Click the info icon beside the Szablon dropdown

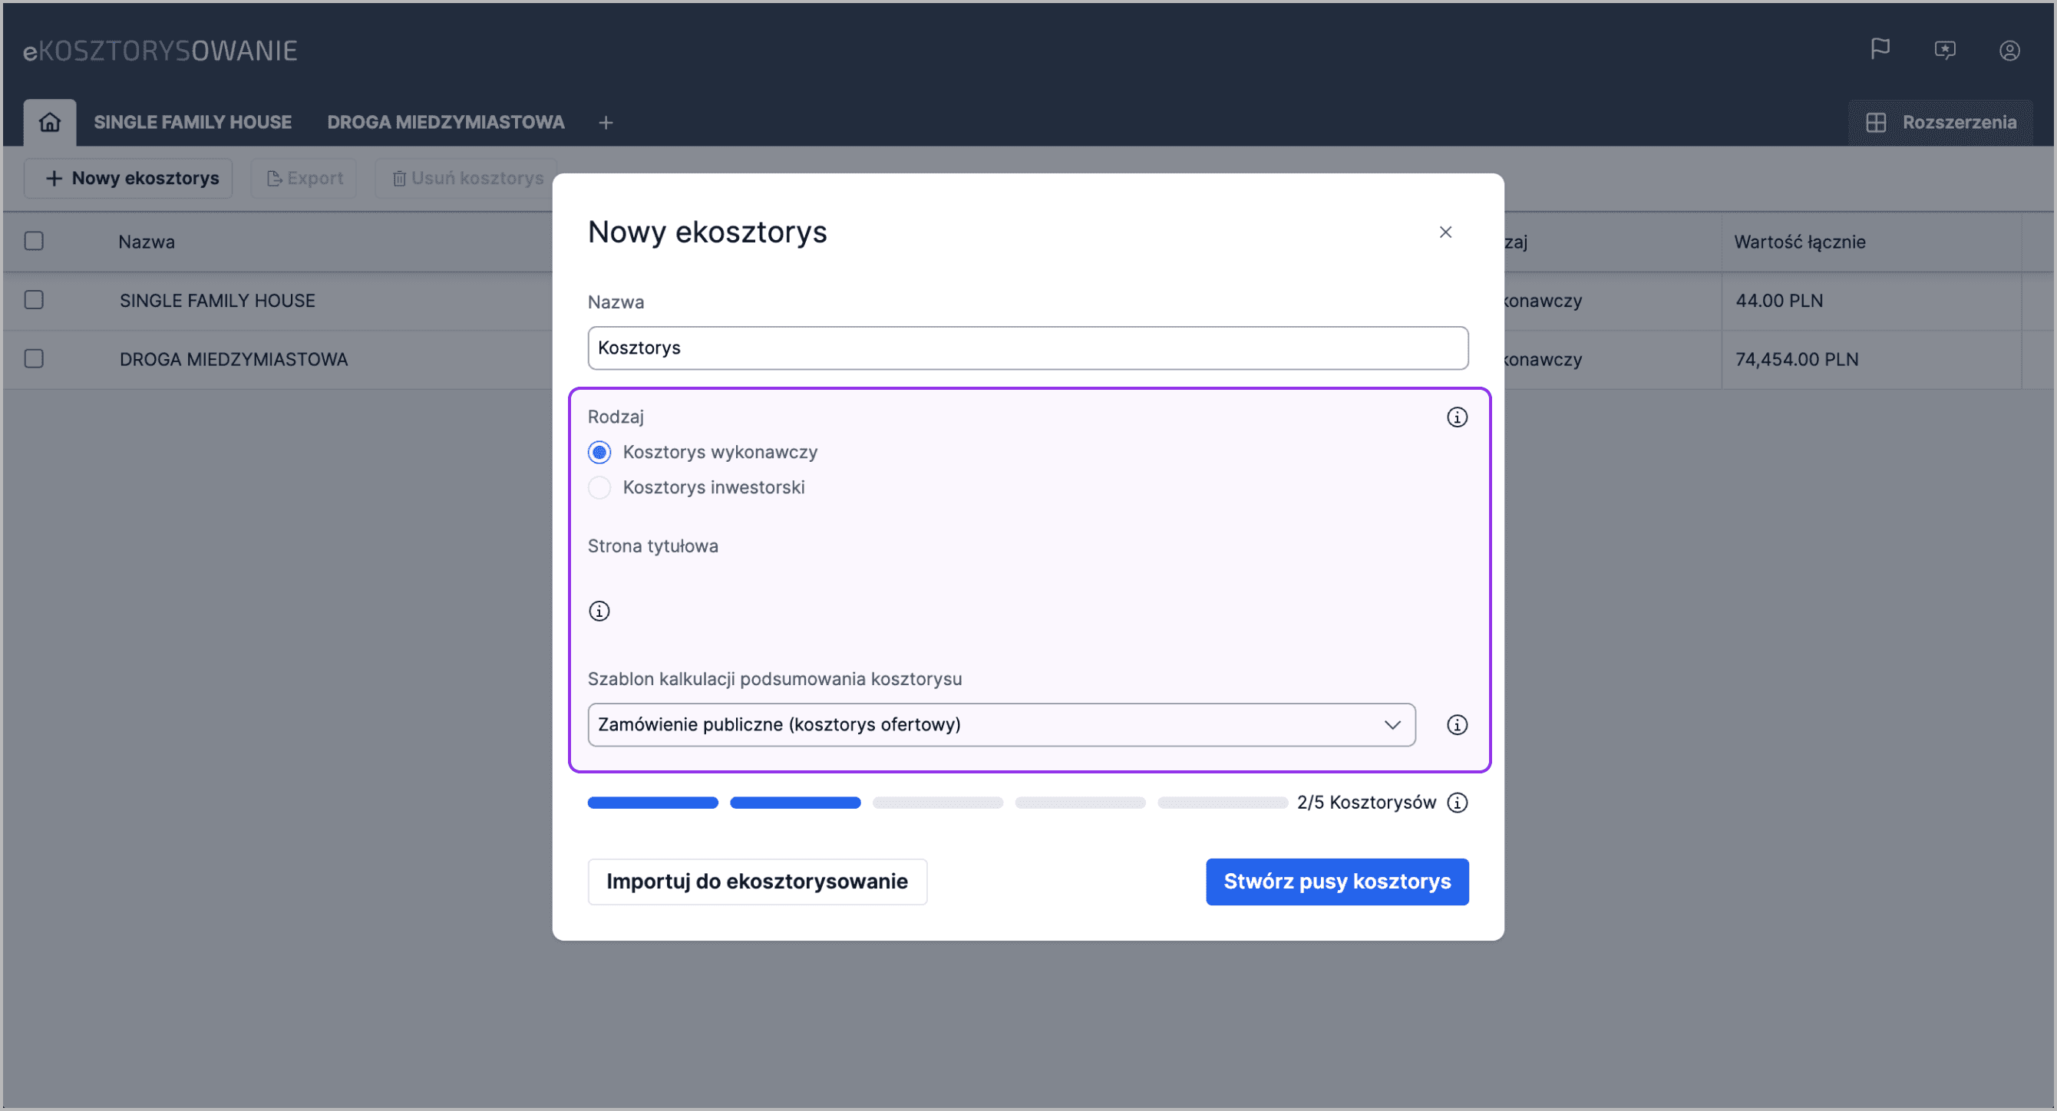click(1457, 725)
